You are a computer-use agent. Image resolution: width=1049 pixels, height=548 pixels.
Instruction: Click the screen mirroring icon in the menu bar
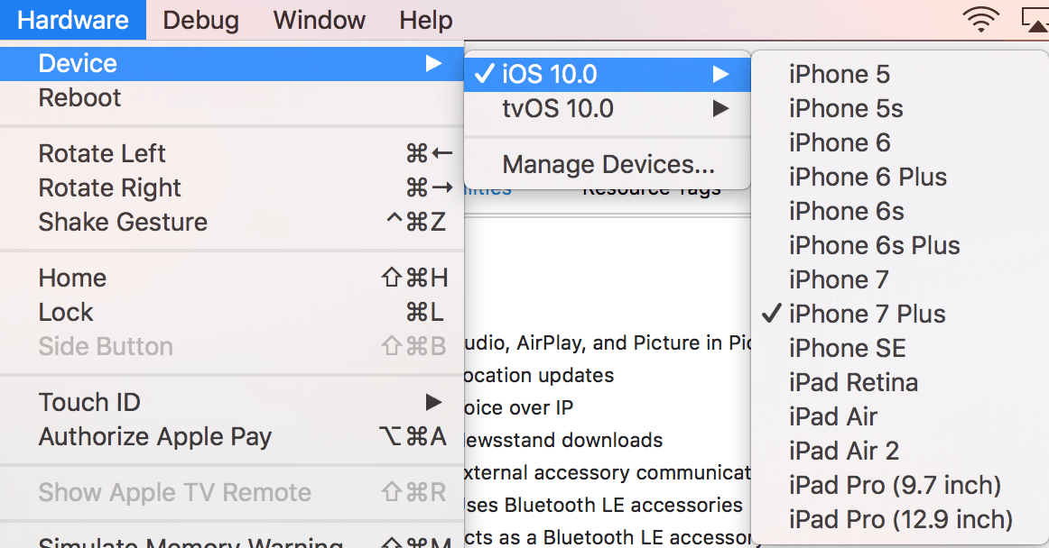point(1036,18)
